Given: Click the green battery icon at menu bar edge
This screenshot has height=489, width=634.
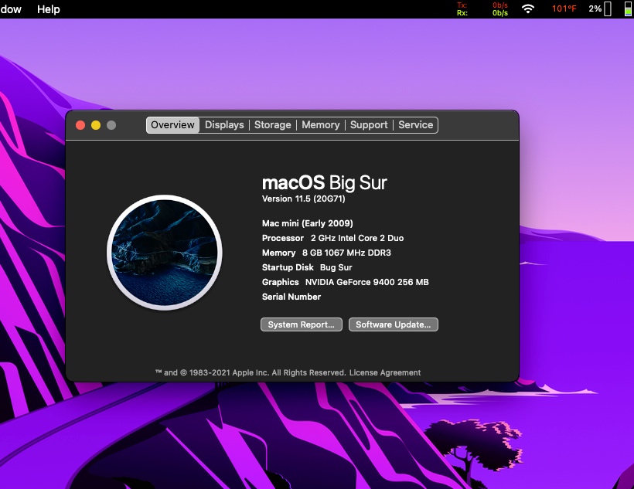Looking at the screenshot, I should (x=628, y=9).
